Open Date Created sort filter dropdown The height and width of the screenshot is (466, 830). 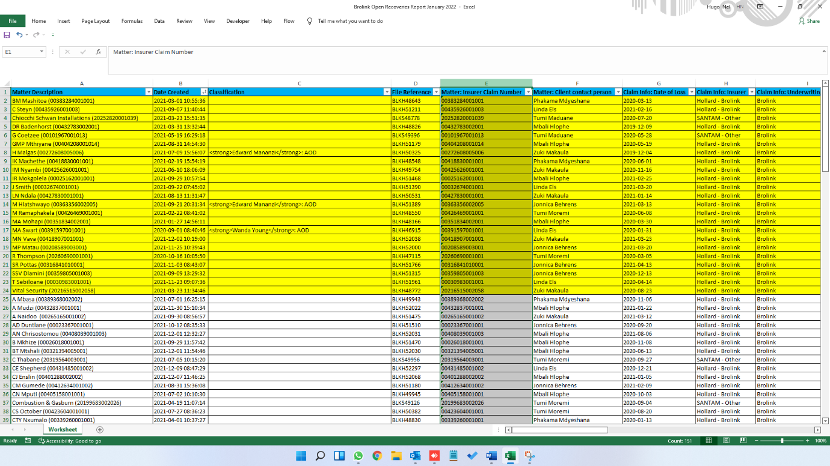(204, 92)
